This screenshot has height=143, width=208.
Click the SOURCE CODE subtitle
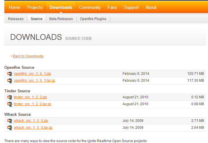click(x=78, y=38)
